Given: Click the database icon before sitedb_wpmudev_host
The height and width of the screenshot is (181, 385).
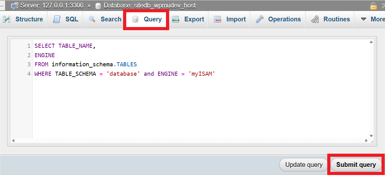Looking at the screenshot, I should point(97,5).
